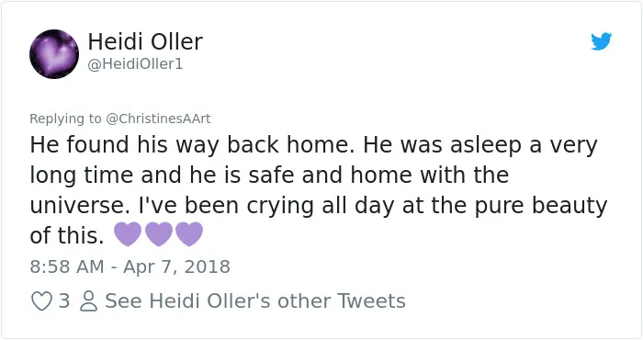The height and width of the screenshot is (340, 643).
Task: Click the like count number 3
Action: pos(64,301)
